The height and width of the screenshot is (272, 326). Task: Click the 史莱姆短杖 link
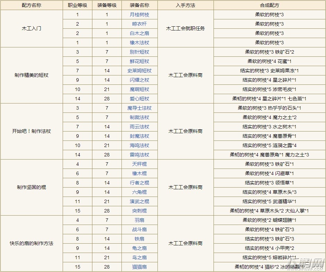139,71
